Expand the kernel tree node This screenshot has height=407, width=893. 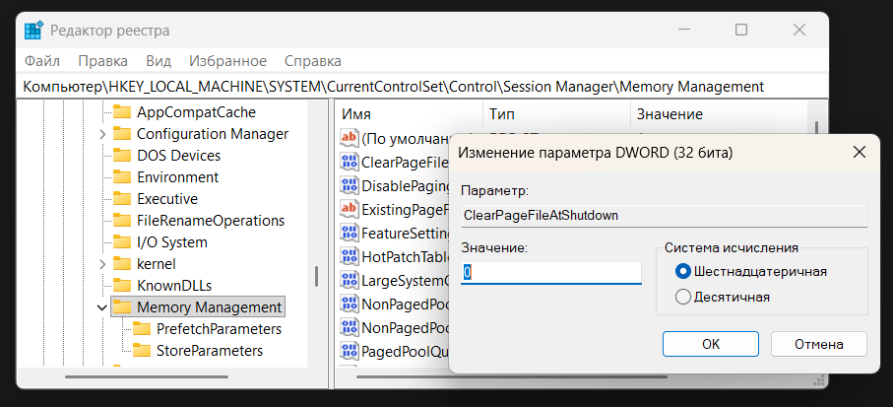(102, 264)
